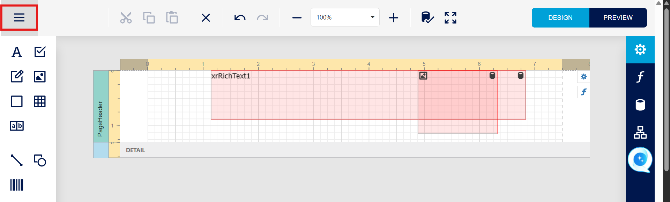
Task: Switch to the Preview tab
Action: [x=618, y=18]
